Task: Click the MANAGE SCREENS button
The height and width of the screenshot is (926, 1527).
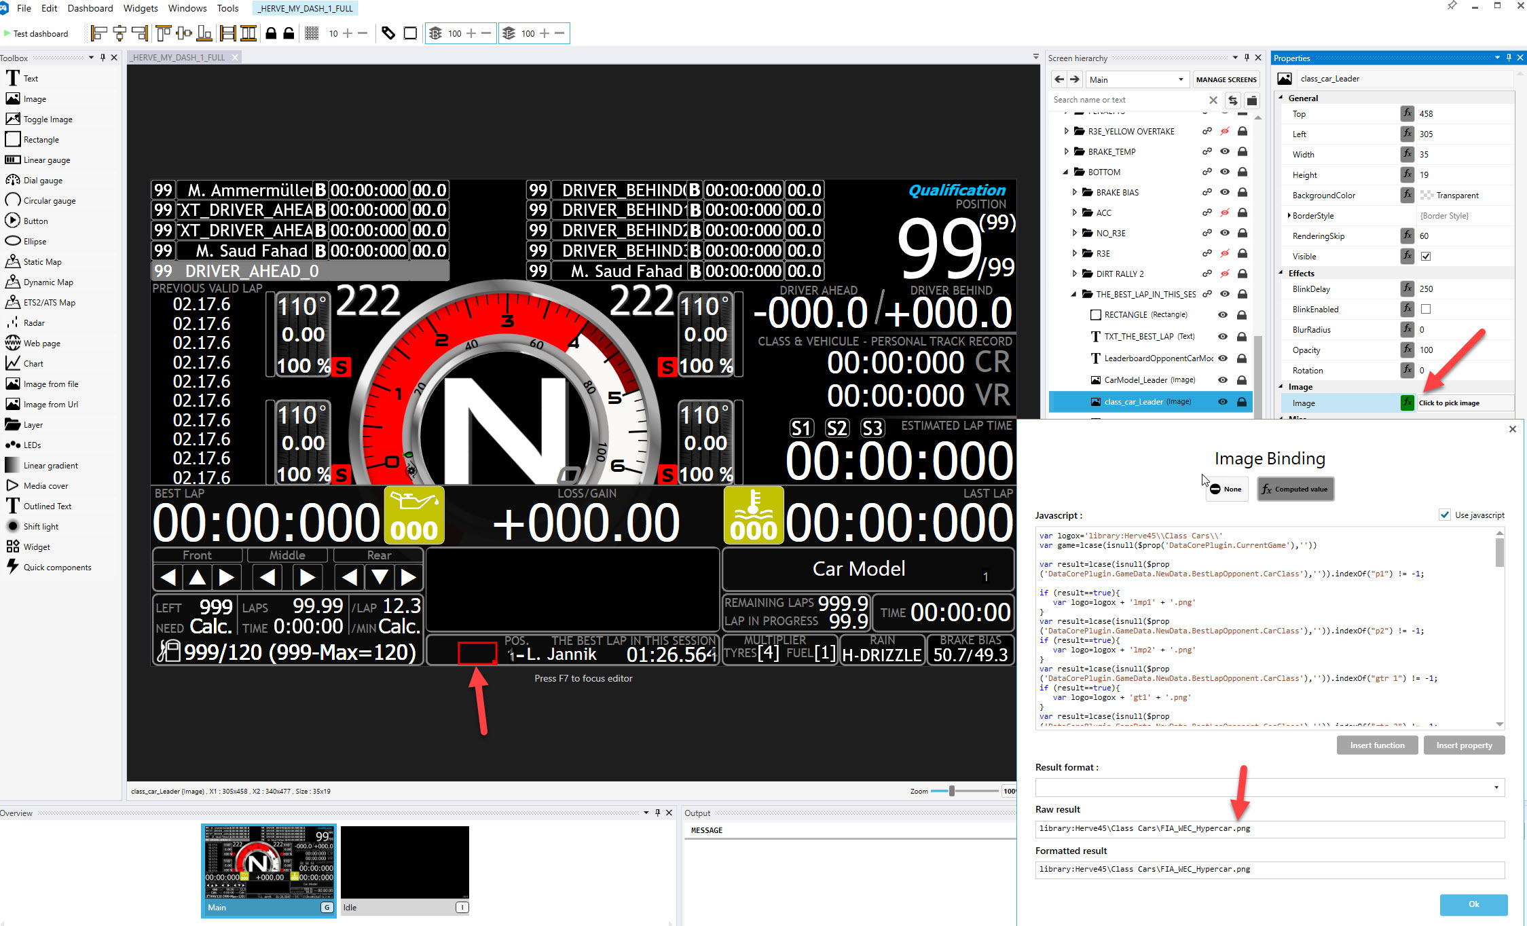Action: pos(1226,79)
